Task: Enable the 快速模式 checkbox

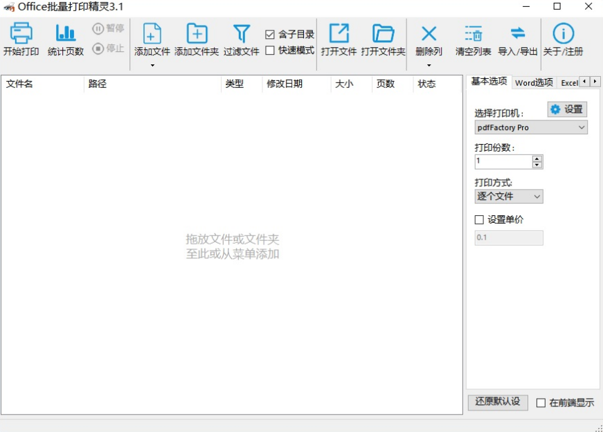Action: (270, 51)
